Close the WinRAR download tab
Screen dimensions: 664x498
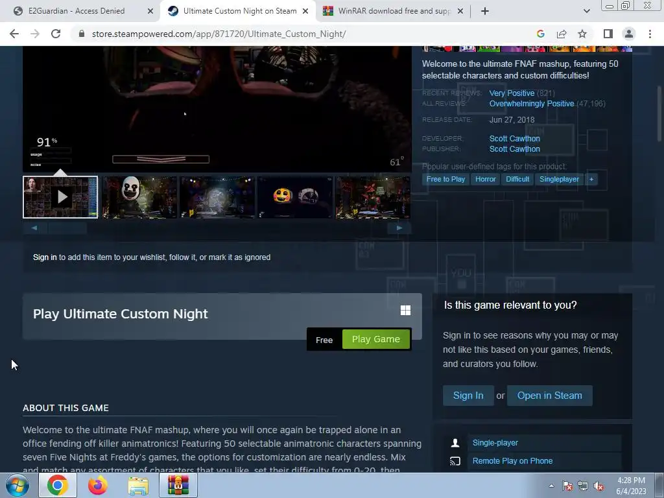[461, 11]
